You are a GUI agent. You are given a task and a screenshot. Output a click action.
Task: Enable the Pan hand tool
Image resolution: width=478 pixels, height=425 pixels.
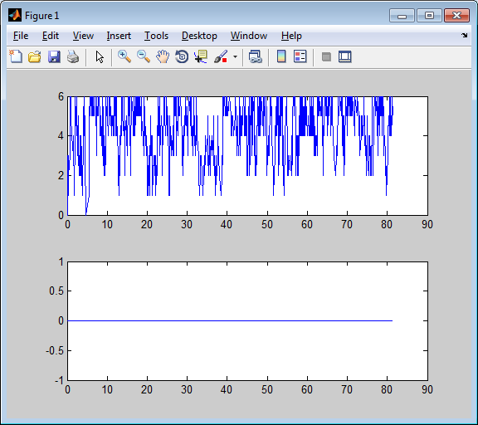[163, 56]
